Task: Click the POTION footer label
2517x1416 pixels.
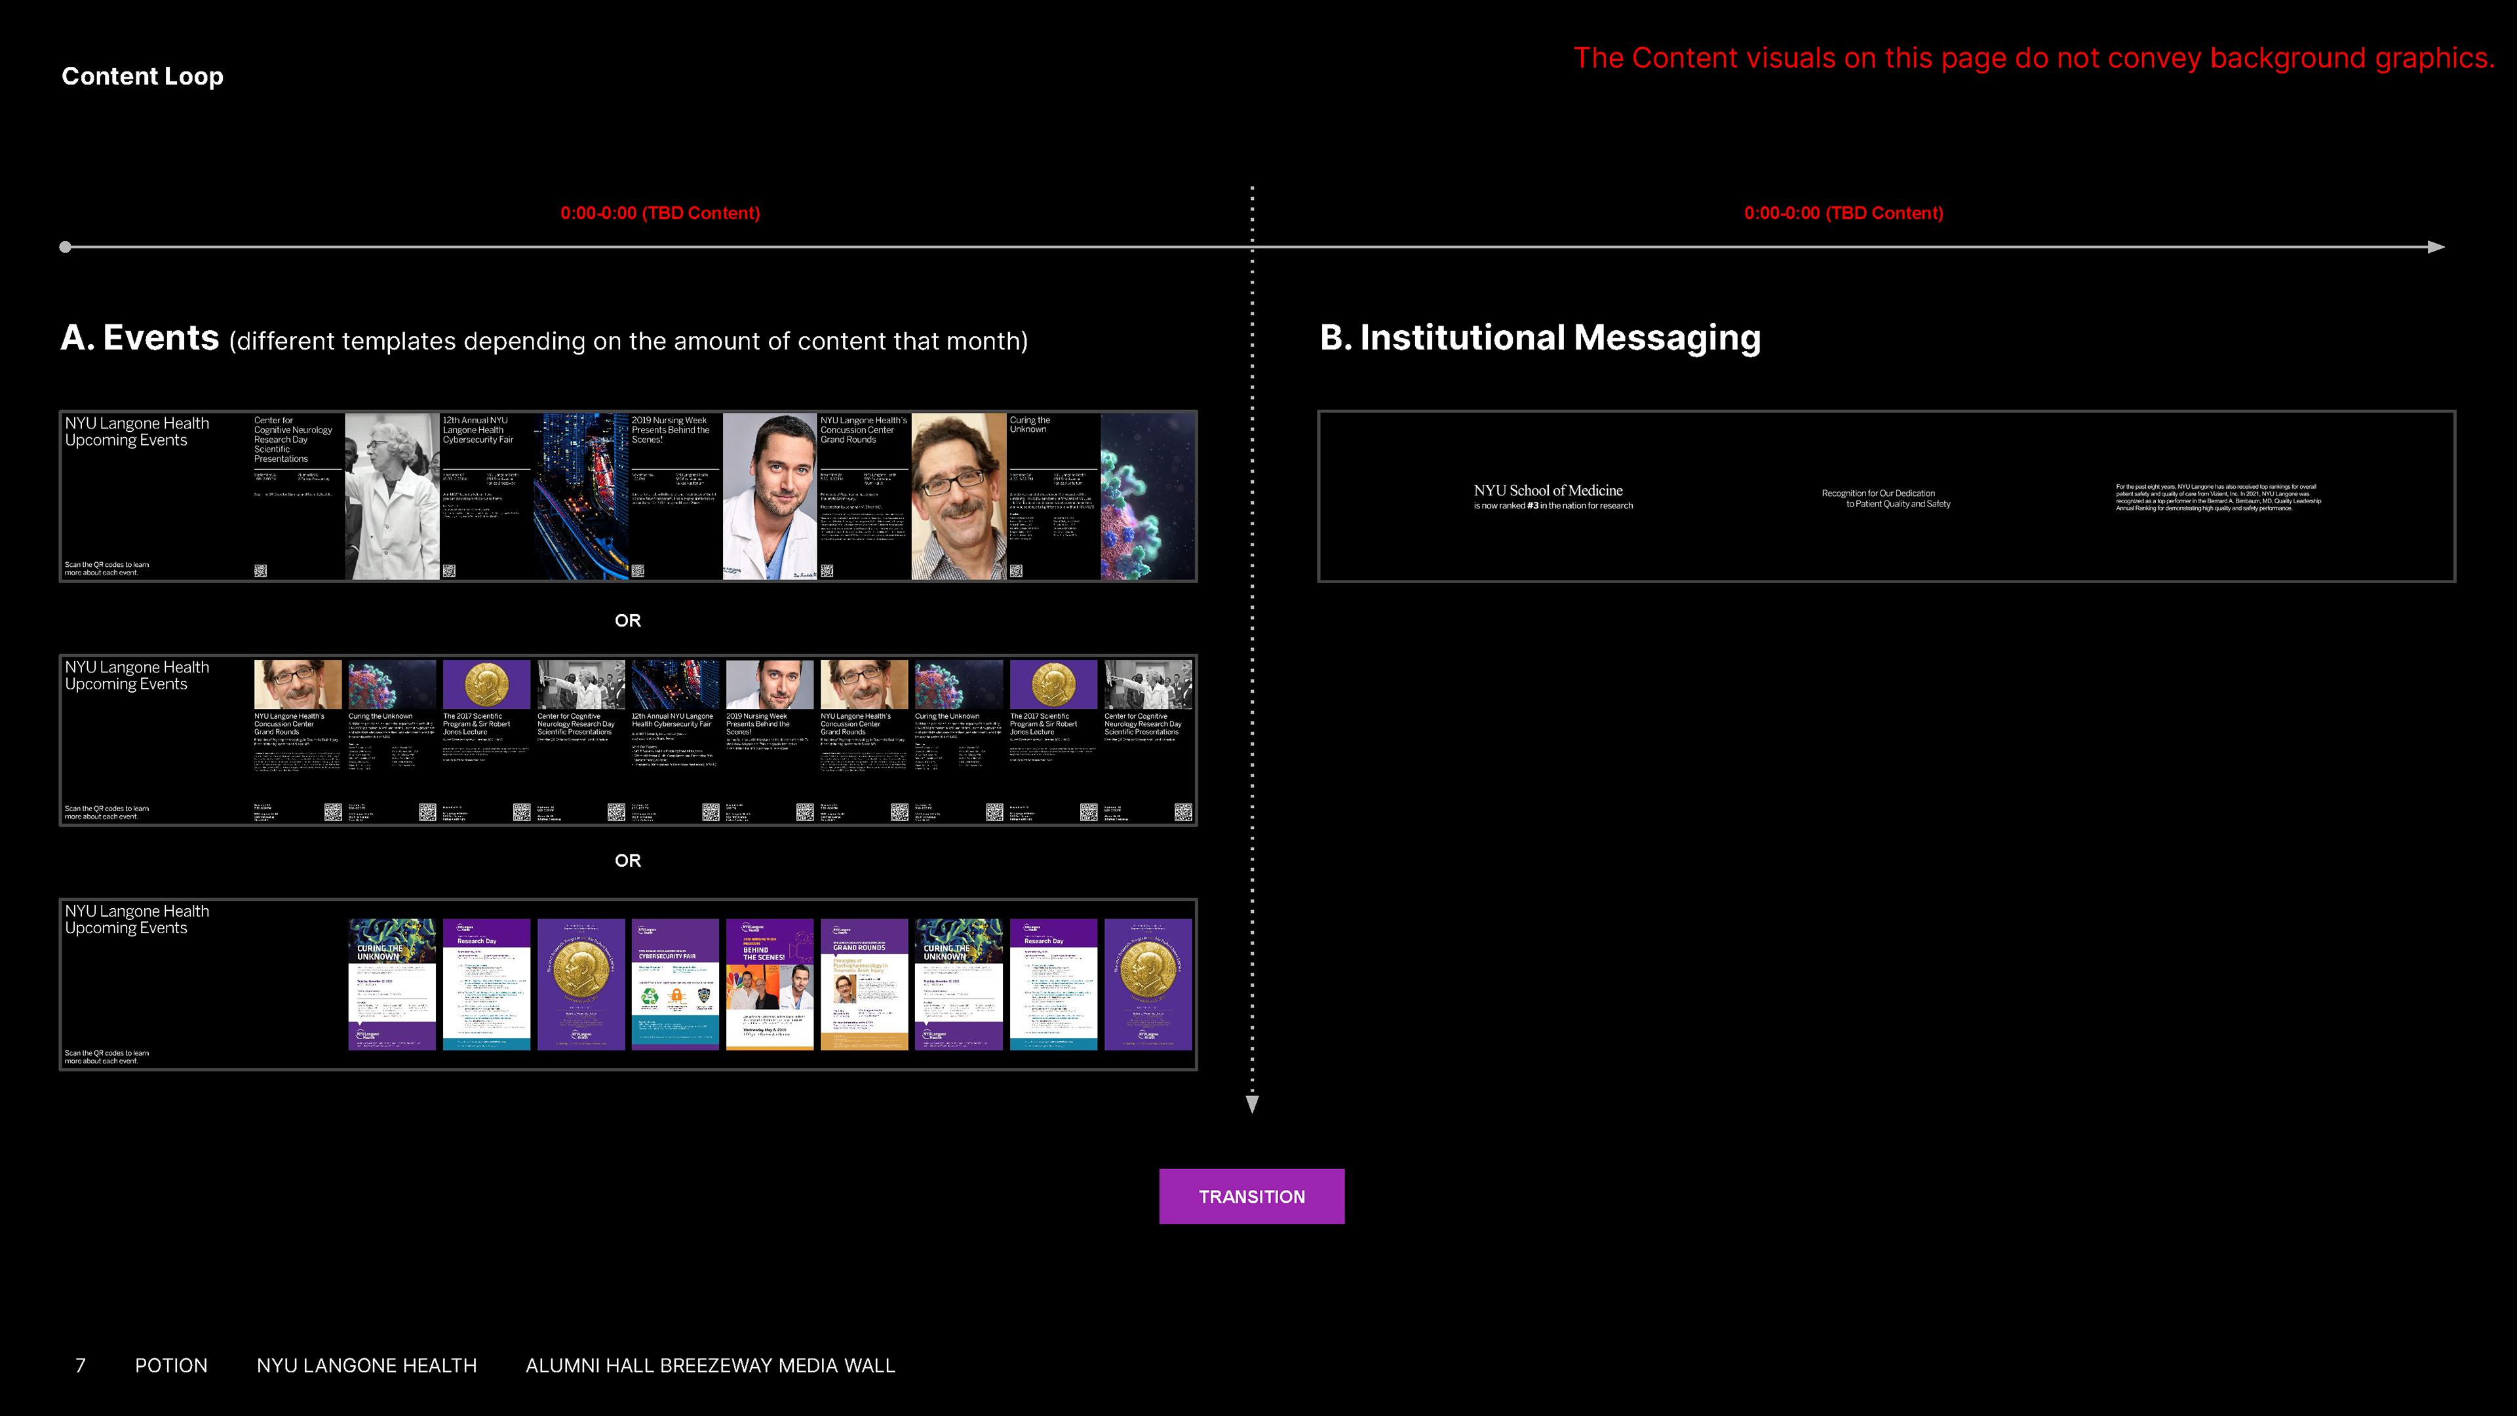Action: 171,1366
